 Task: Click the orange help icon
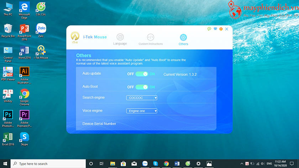tap(221, 29)
